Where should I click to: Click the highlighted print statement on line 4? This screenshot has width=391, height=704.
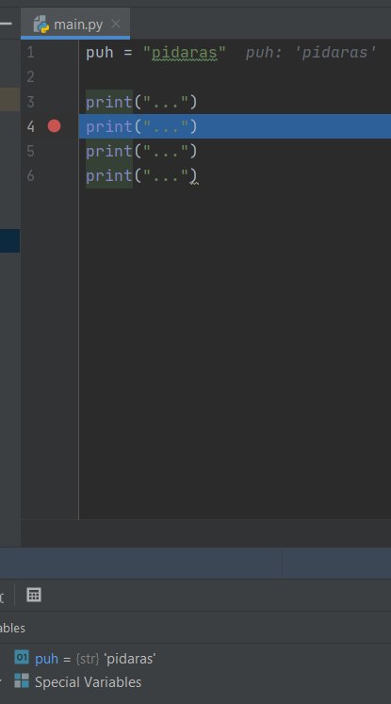tap(141, 126)
